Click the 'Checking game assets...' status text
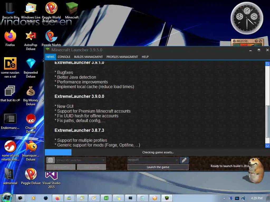The image size is (270, 202). (158, 152)
